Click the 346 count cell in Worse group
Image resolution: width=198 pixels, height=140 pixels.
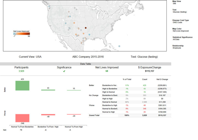(x=145, y=109)
